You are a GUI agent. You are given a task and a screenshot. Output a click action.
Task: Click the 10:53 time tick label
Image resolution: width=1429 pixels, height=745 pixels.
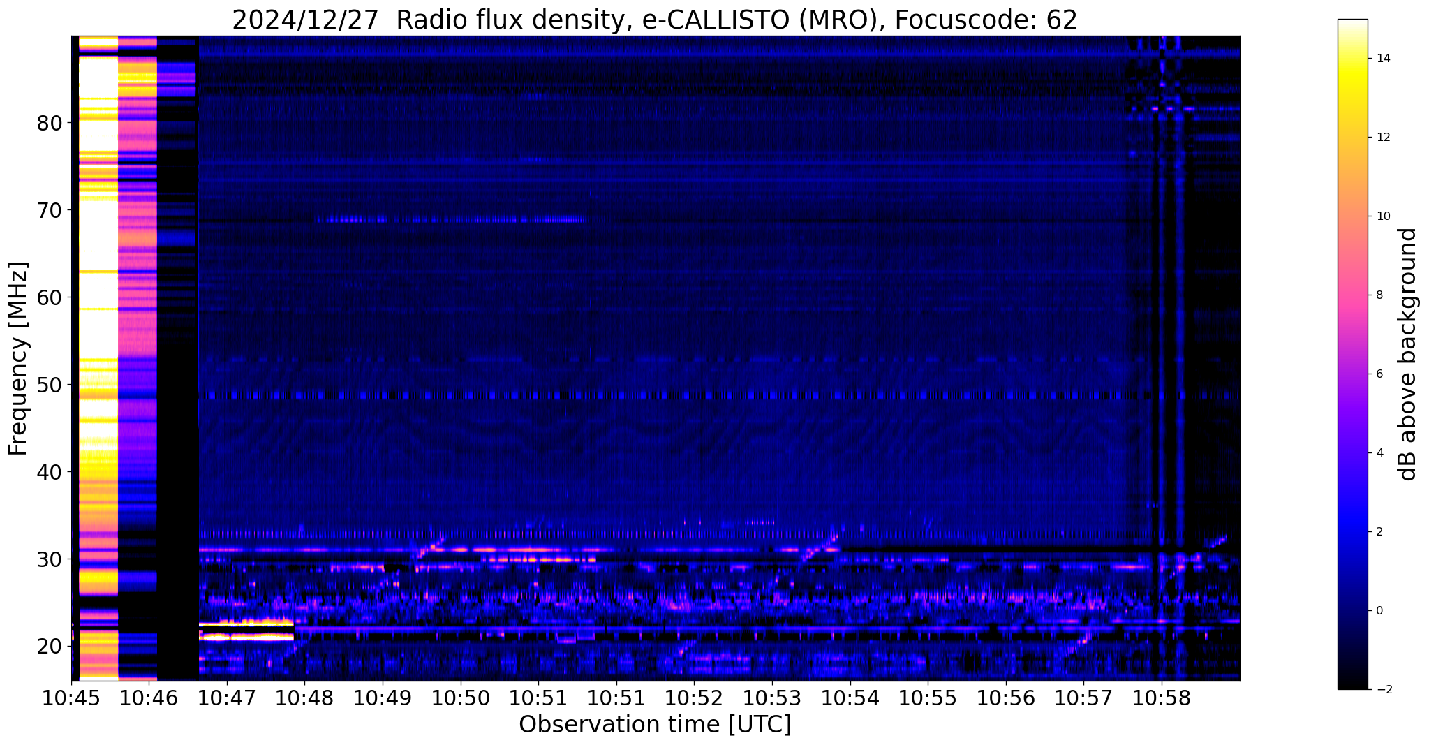pyautogui.click(x=772, y=698)
